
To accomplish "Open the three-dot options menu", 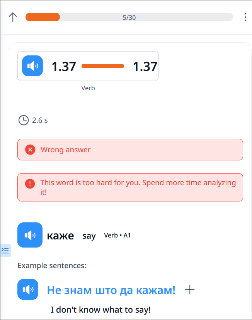I will tap(245, 17).
